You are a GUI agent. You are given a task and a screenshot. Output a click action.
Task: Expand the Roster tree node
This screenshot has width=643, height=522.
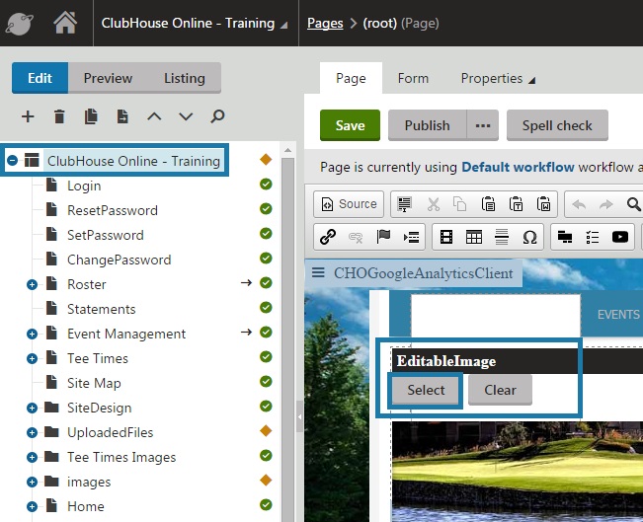pos(32,284)
